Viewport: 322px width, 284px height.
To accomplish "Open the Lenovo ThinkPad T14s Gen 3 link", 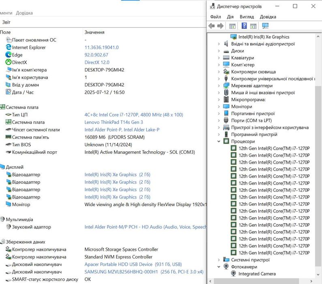I will (x=114, y=122).
